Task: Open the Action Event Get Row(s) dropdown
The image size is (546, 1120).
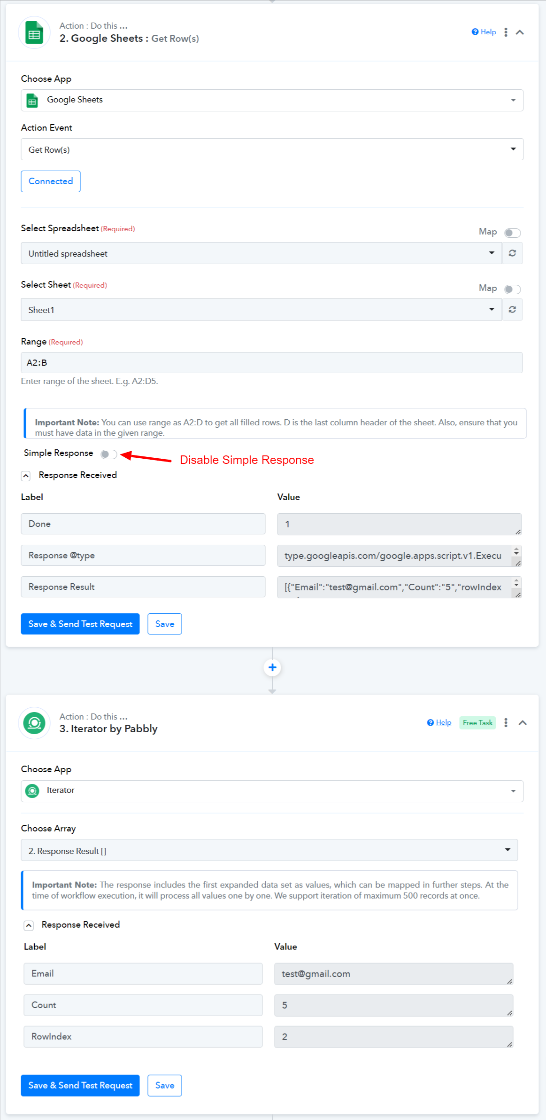Action: point(272,149)
